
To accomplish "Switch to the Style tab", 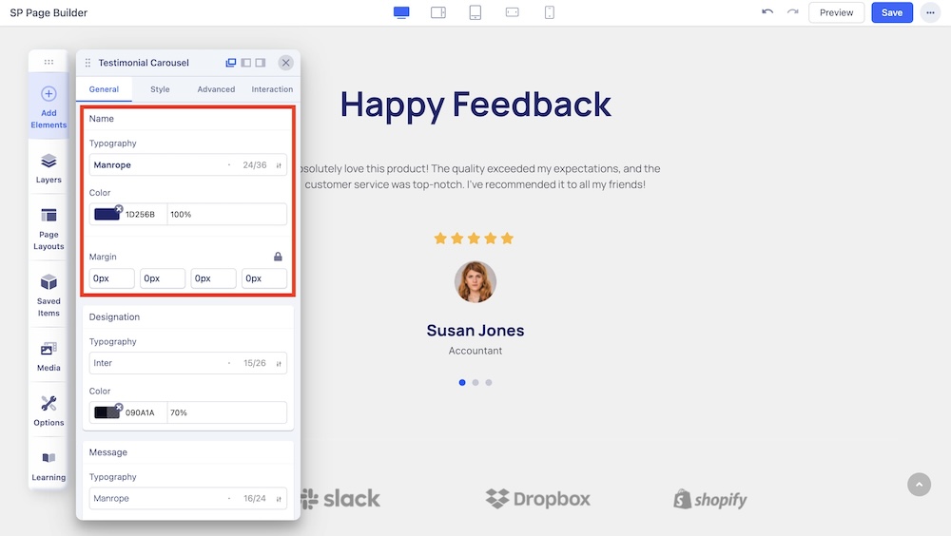I will click(160, 89).
